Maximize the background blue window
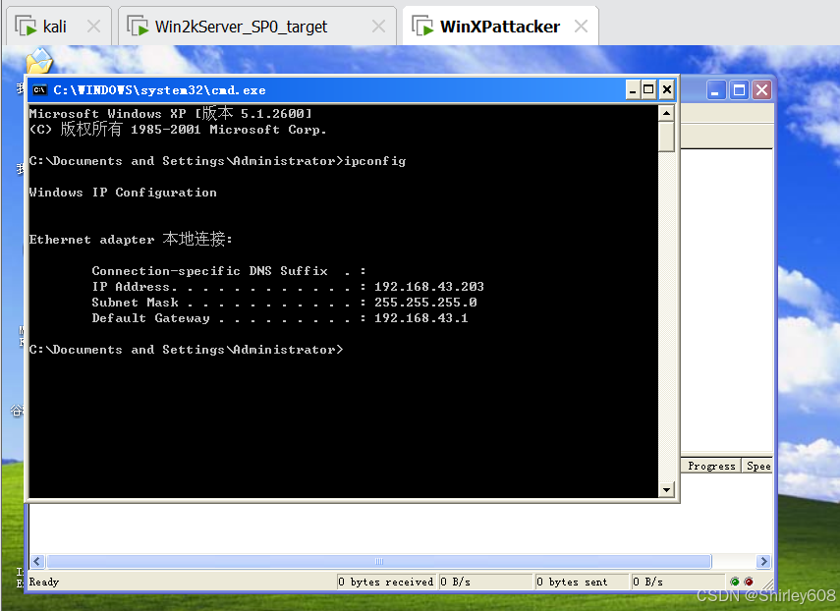This screenshot has width=840, height=611. pos(739,90)
